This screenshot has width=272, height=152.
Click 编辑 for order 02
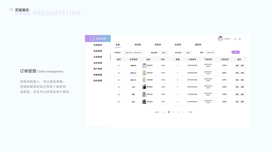pos(242,73)
